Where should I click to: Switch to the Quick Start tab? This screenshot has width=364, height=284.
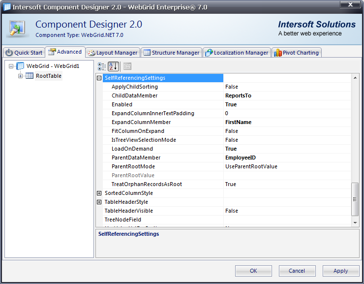(x=24, y=53)
